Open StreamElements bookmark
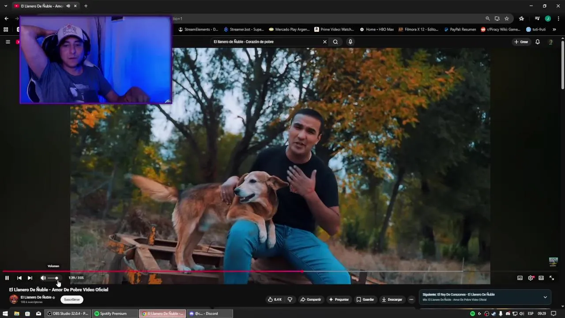Viewport: 565px width, 318px height. [x=198, y=30]
